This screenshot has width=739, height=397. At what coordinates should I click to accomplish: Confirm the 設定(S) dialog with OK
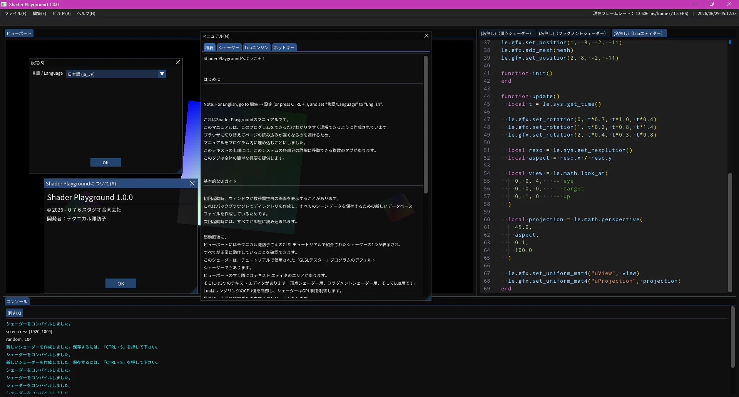(106, 163)
